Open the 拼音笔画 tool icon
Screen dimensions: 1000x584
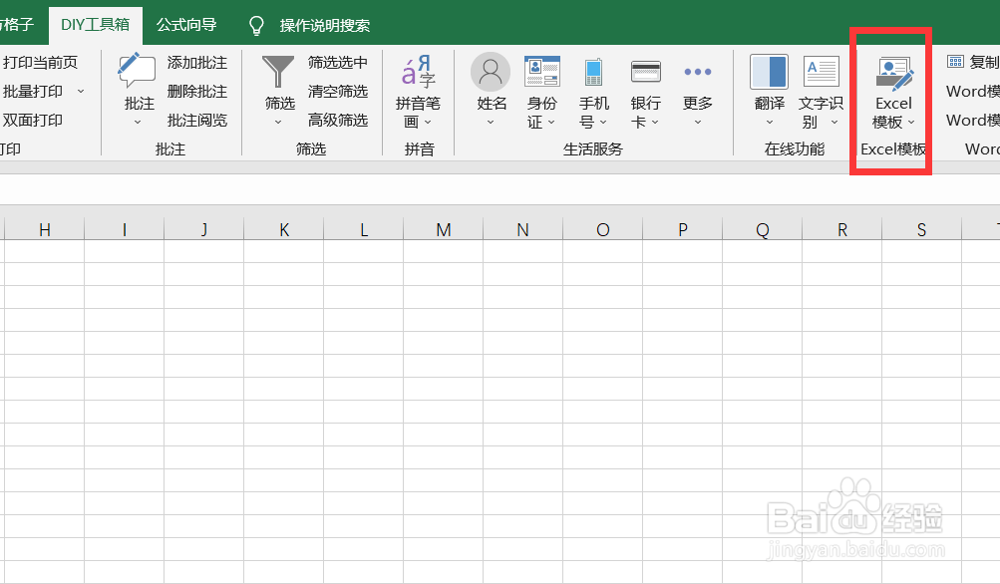point(418,71)
